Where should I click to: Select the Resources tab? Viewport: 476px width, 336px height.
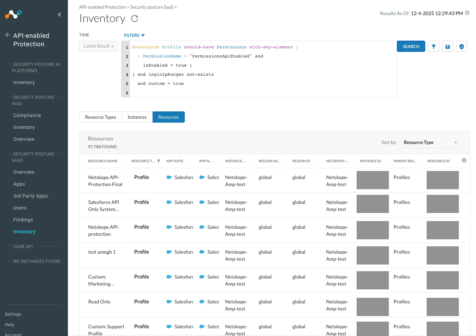[x=168, y=117]
